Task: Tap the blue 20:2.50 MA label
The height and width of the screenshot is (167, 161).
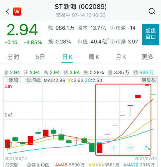Action: tap(94, 80)
